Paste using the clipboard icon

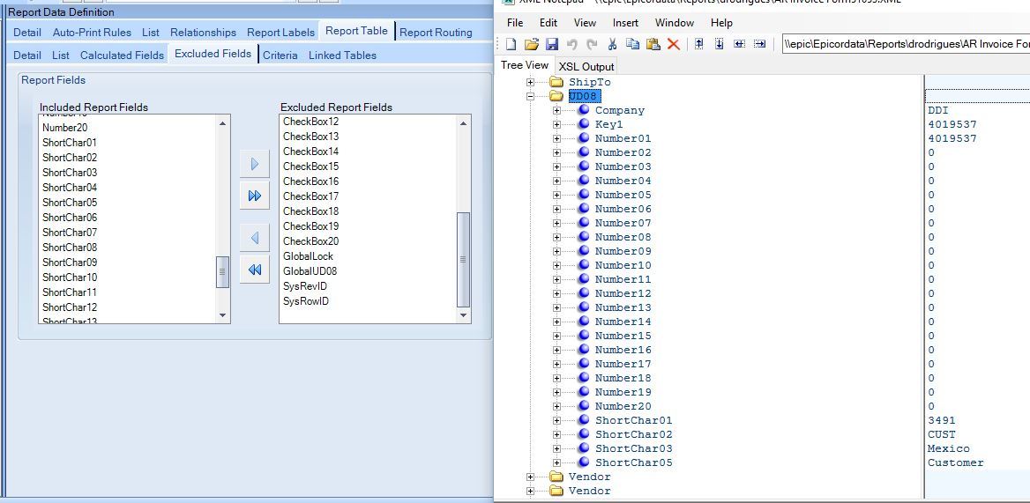pyautogui.click(x=653, y=44)
